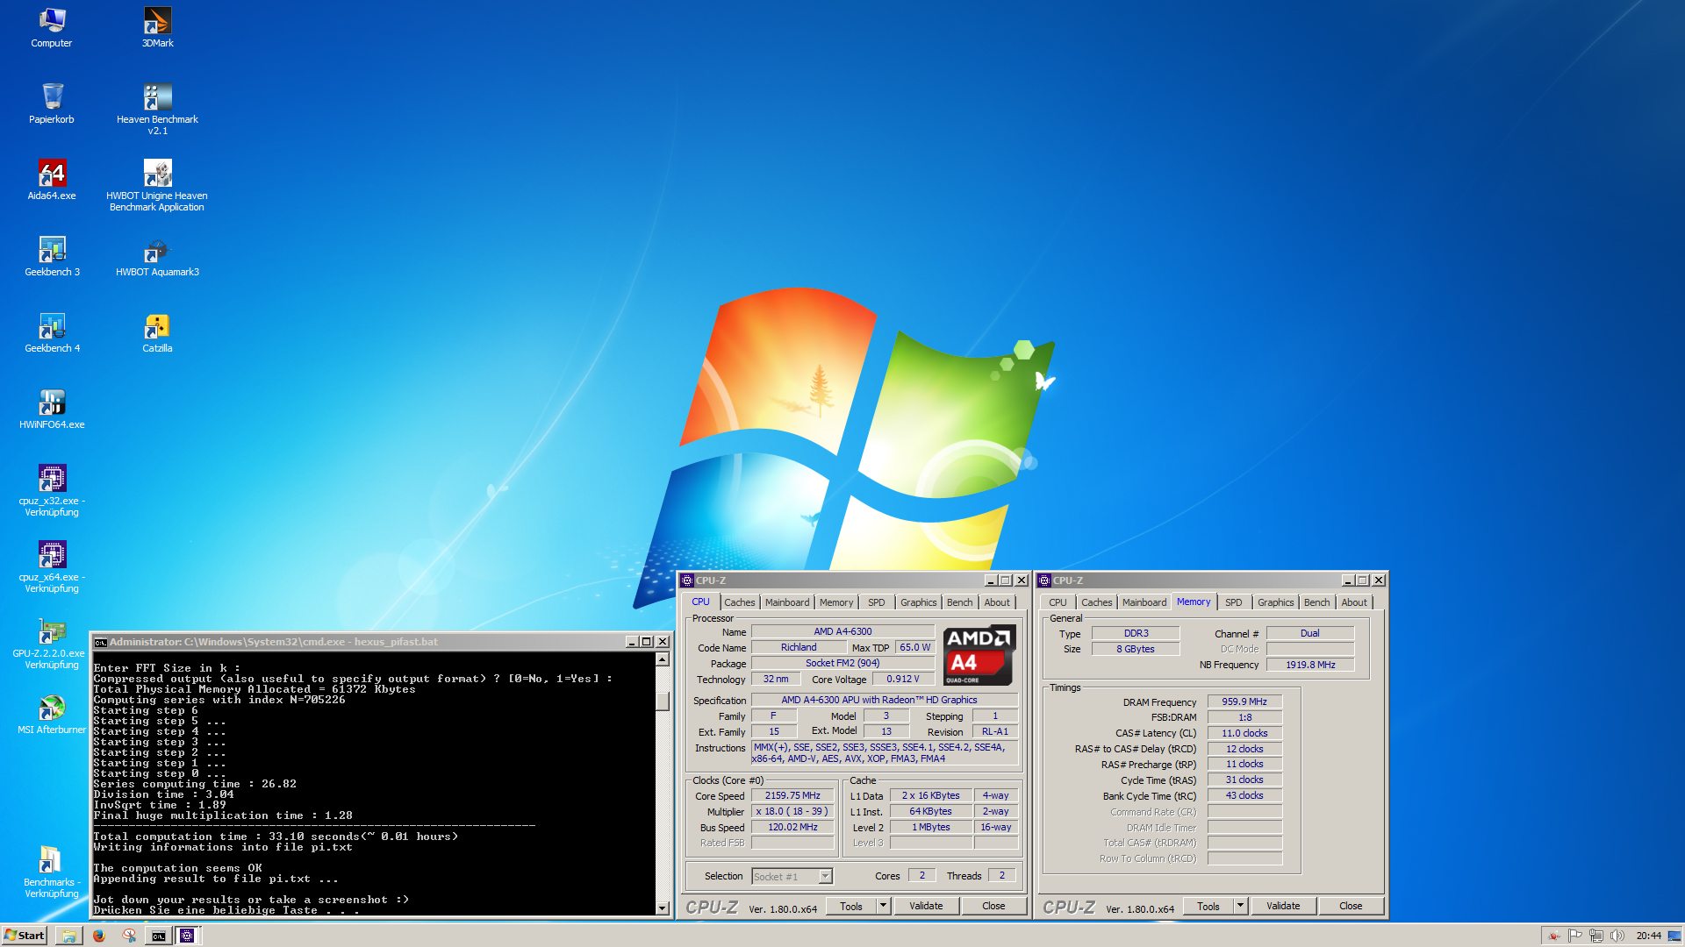Select the Papierkorb recycle bin icon

coord(52,103)
